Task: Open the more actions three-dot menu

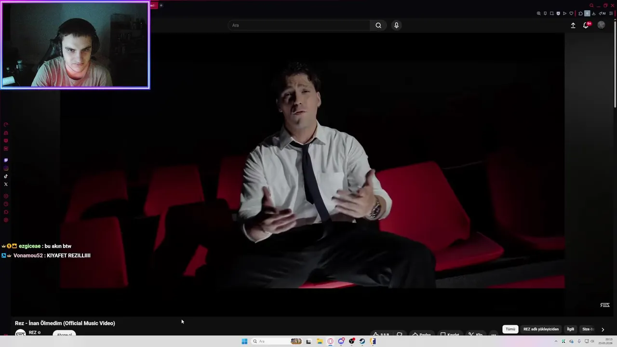Action: pyautogui.click(x=494, y=334)
